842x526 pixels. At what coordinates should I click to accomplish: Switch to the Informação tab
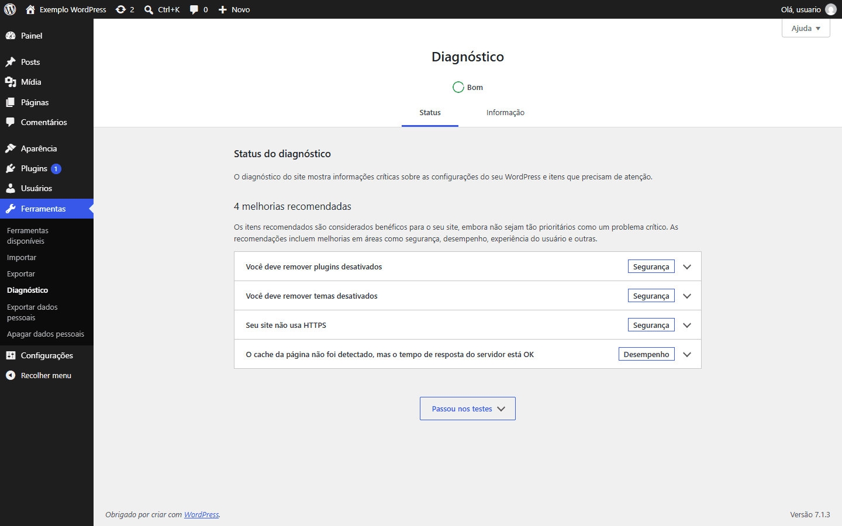click(x=505, y=113)
